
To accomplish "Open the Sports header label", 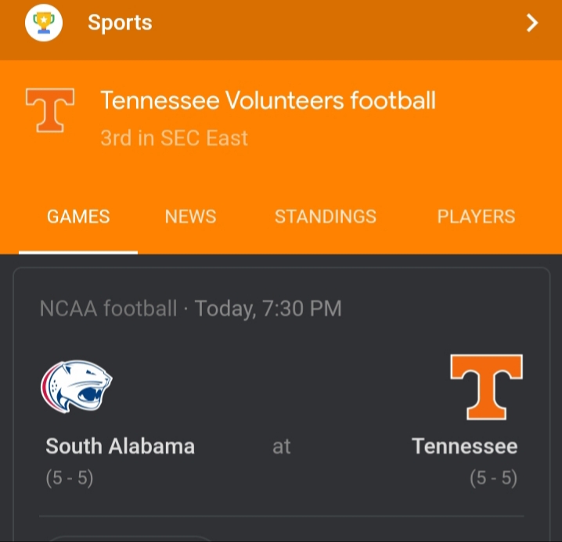I will tap(120, 23).
